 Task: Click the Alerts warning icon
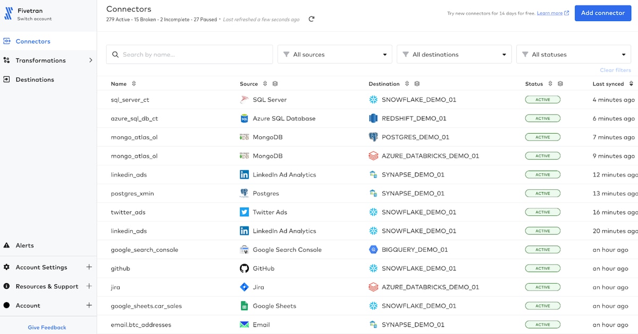pyautogui.click(x=6, y=245)
